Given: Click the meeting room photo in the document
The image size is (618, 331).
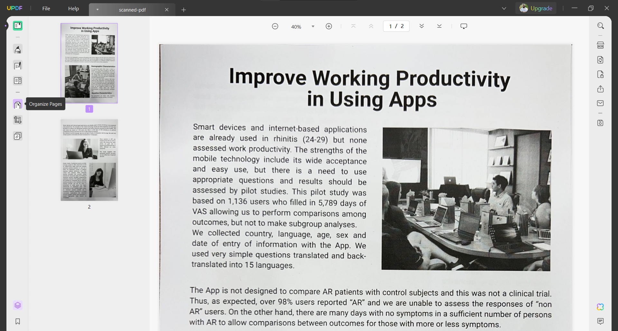Looking at the screenshot, I should click(x=466, y=199).
